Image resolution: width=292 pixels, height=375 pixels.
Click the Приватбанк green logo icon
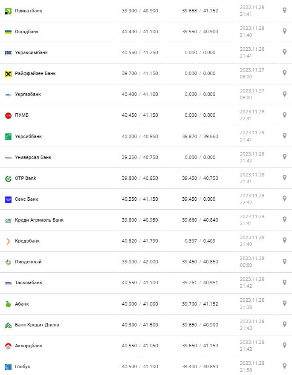[8, 11]
